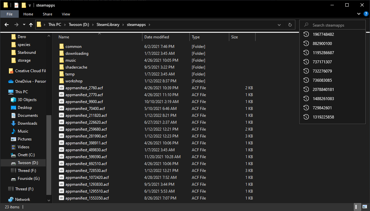Open the Recent locations dropdown
The image size is (370, 211).
tap(24, 25)
